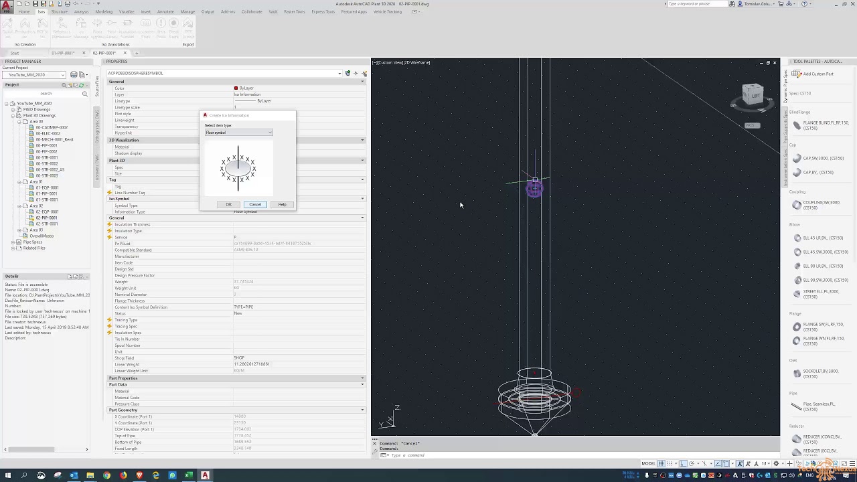857x482 pixels.
Task: Click the search magnifier in Project Manager
Action: [x=85, y=93]
